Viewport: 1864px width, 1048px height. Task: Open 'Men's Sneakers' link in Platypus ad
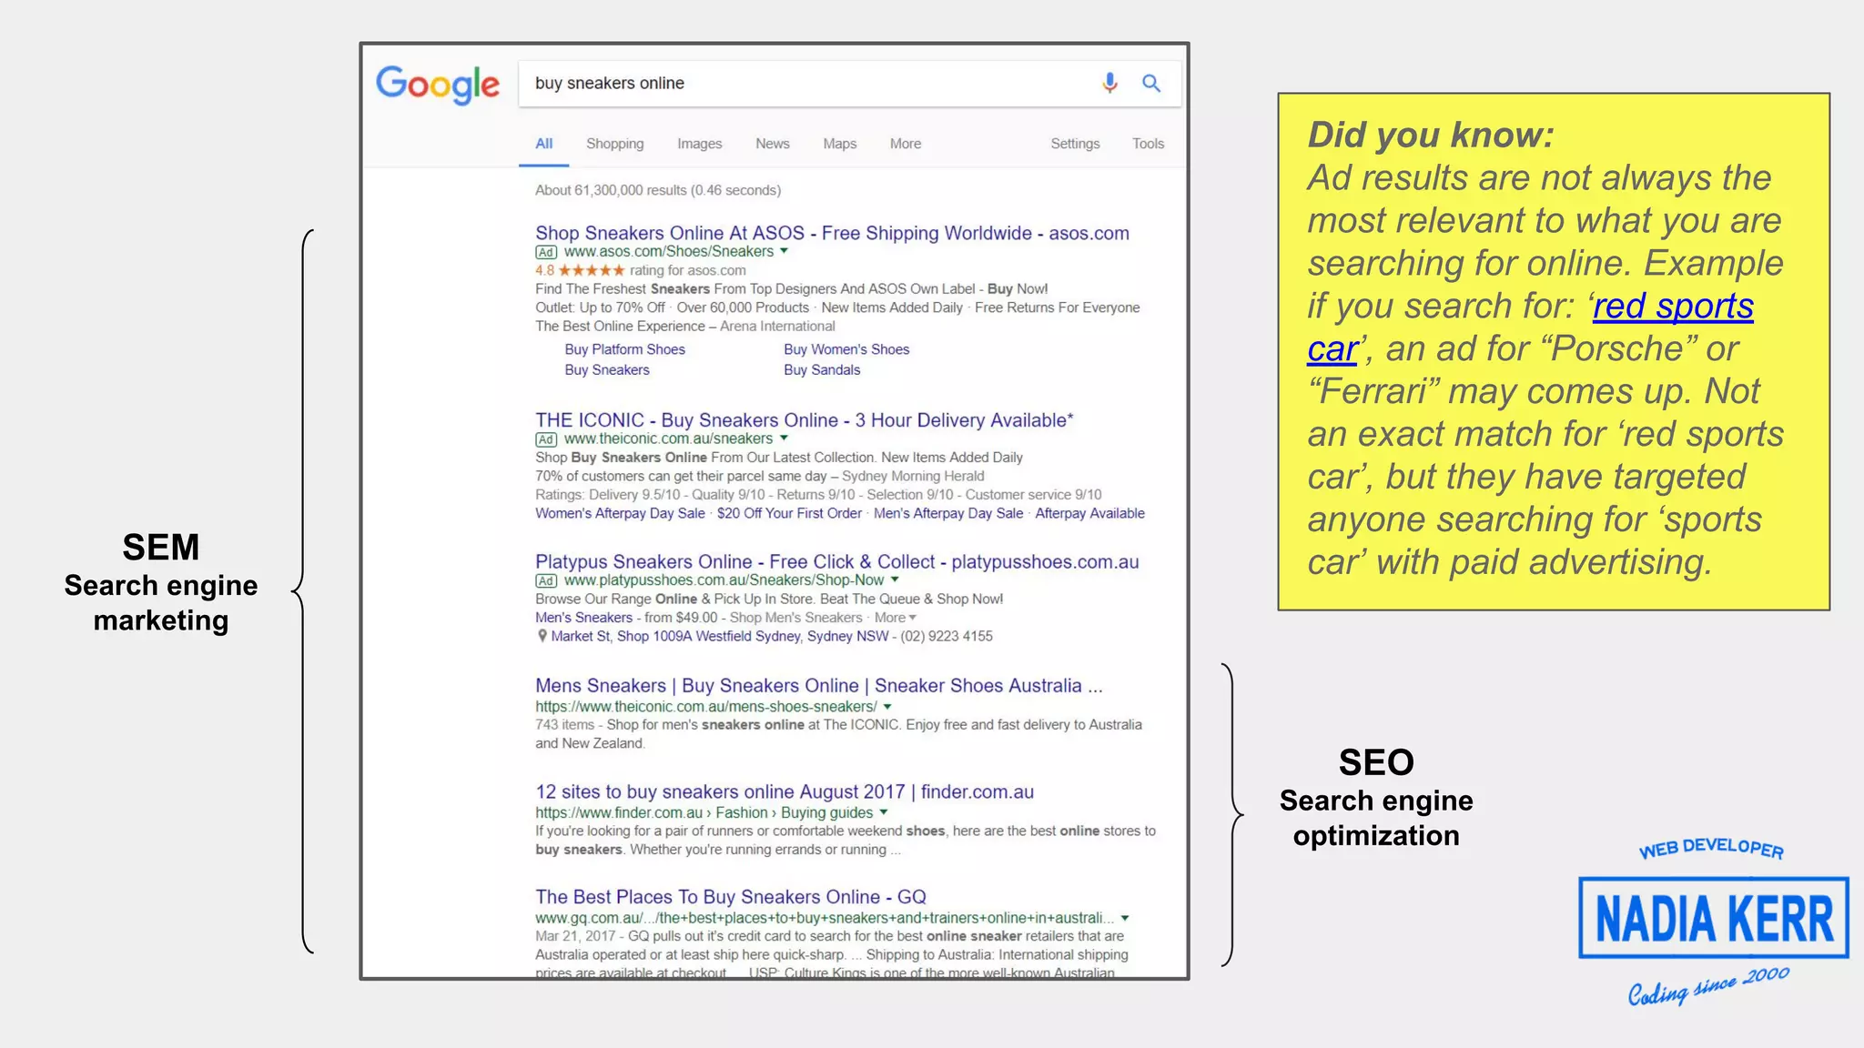coord(583,618)
